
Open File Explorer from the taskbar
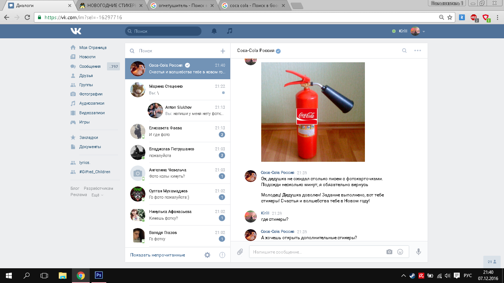[x=63, y=275]
